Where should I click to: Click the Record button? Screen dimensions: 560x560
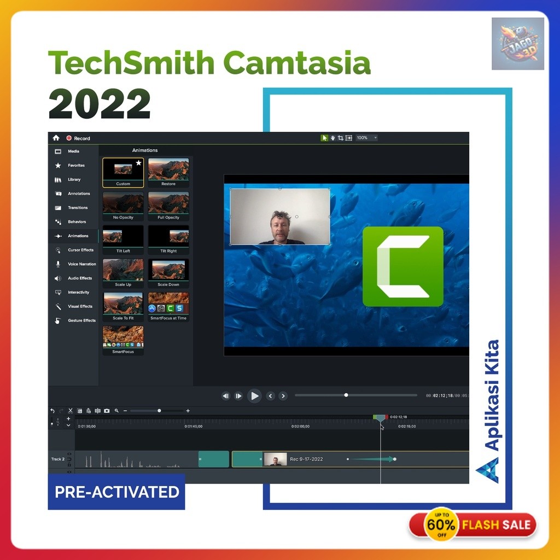click(77, 137)
